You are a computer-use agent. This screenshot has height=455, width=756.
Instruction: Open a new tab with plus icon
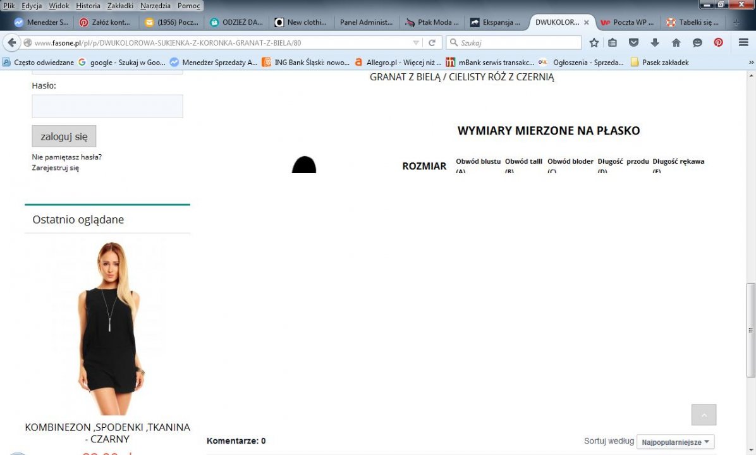[736, 22]
